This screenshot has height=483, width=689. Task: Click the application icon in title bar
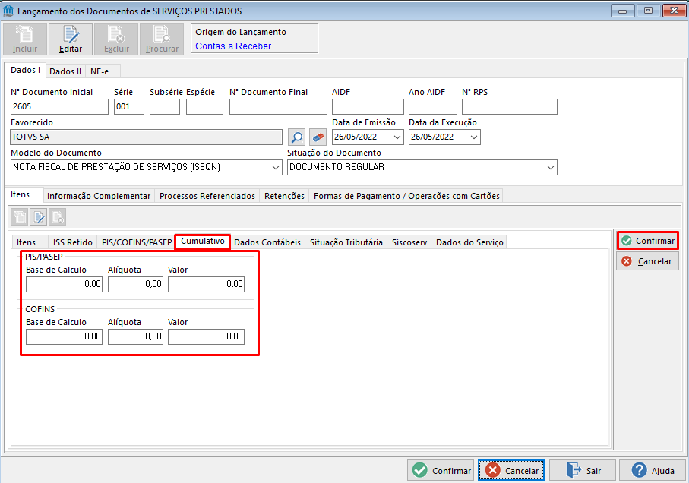tap(8, 11)
